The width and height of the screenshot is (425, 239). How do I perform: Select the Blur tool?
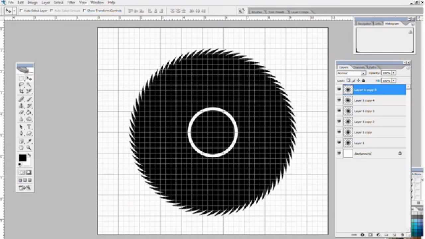pyautogui.click(x=21, y=119)
